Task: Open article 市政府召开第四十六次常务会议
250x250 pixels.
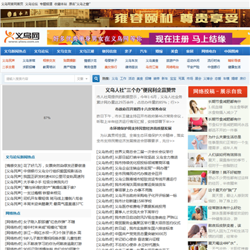Action: [140, 109]
